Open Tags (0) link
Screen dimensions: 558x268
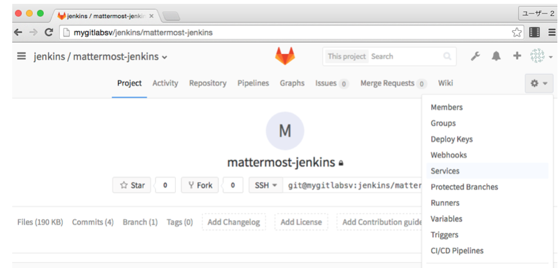(x=180, y=222)
